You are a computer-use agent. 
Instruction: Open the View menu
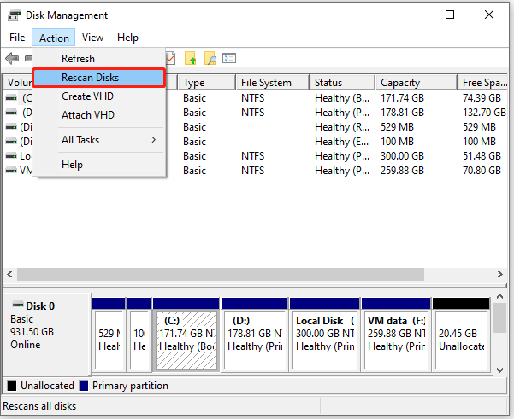(92, 38)
